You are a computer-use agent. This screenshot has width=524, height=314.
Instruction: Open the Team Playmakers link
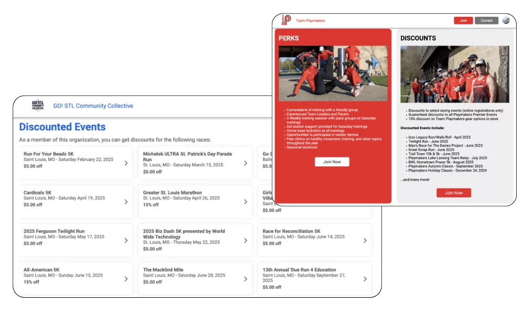pos(310,21)
